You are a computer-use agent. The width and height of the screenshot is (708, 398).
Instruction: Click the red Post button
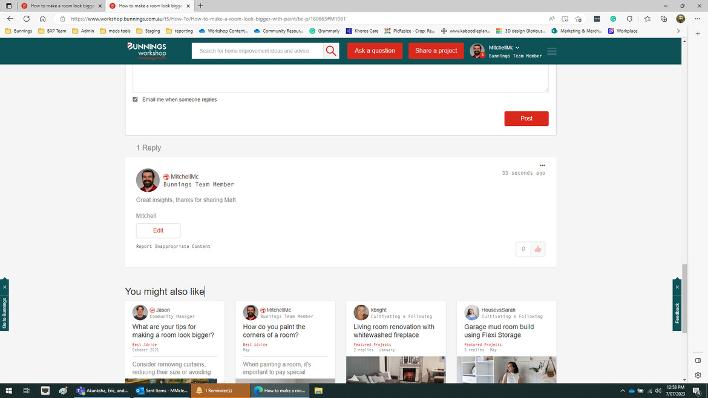526,119
